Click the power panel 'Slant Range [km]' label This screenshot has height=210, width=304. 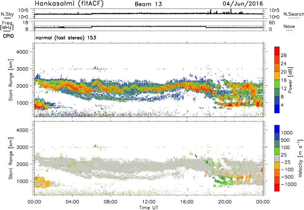(x=11, y=80)
